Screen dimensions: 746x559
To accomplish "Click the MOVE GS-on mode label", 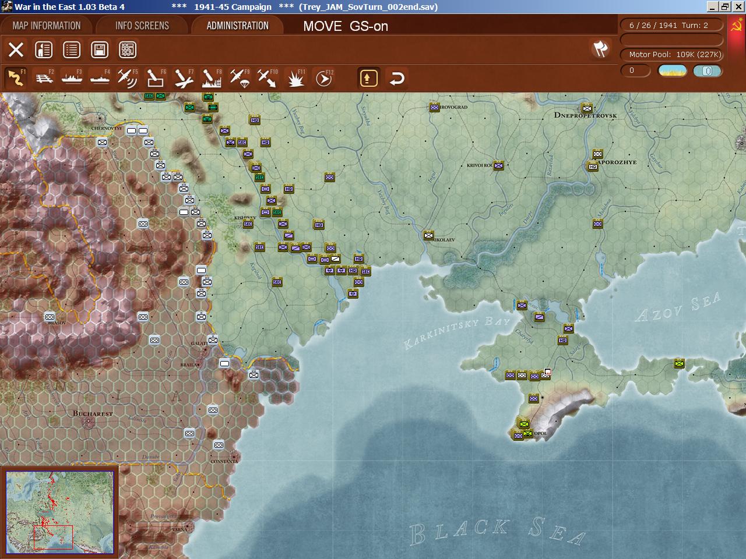I will coord(346,26).
